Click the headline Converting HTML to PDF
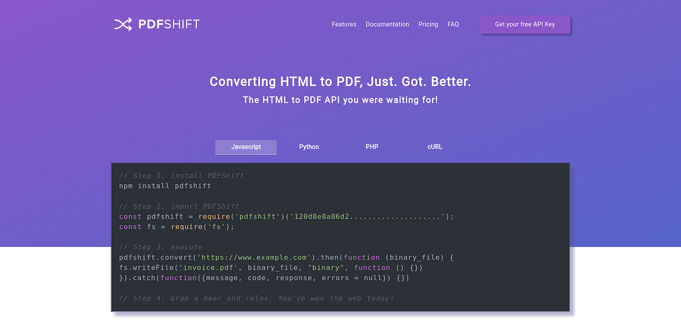The height and width of the screenshot is (327, 681). tap(340, 82)
